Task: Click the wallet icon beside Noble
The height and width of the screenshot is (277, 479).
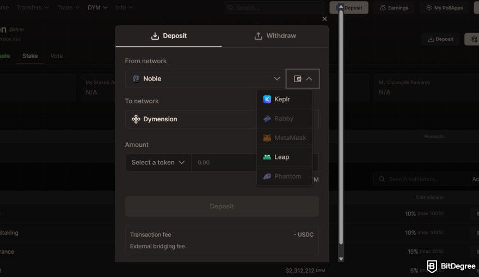Action: pyautogui.click(x=297, y=79)
